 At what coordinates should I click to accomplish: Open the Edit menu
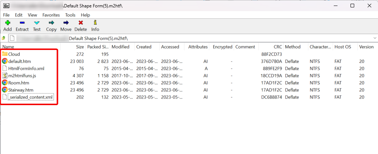[x=19, y=15]
